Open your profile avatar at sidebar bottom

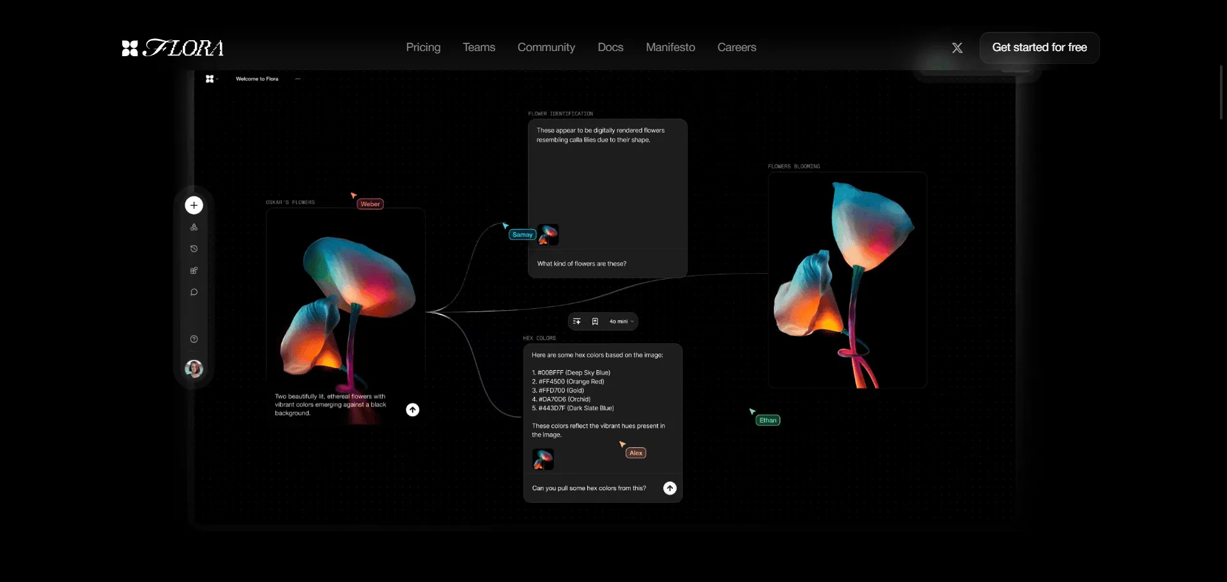[x=194, y=369]
